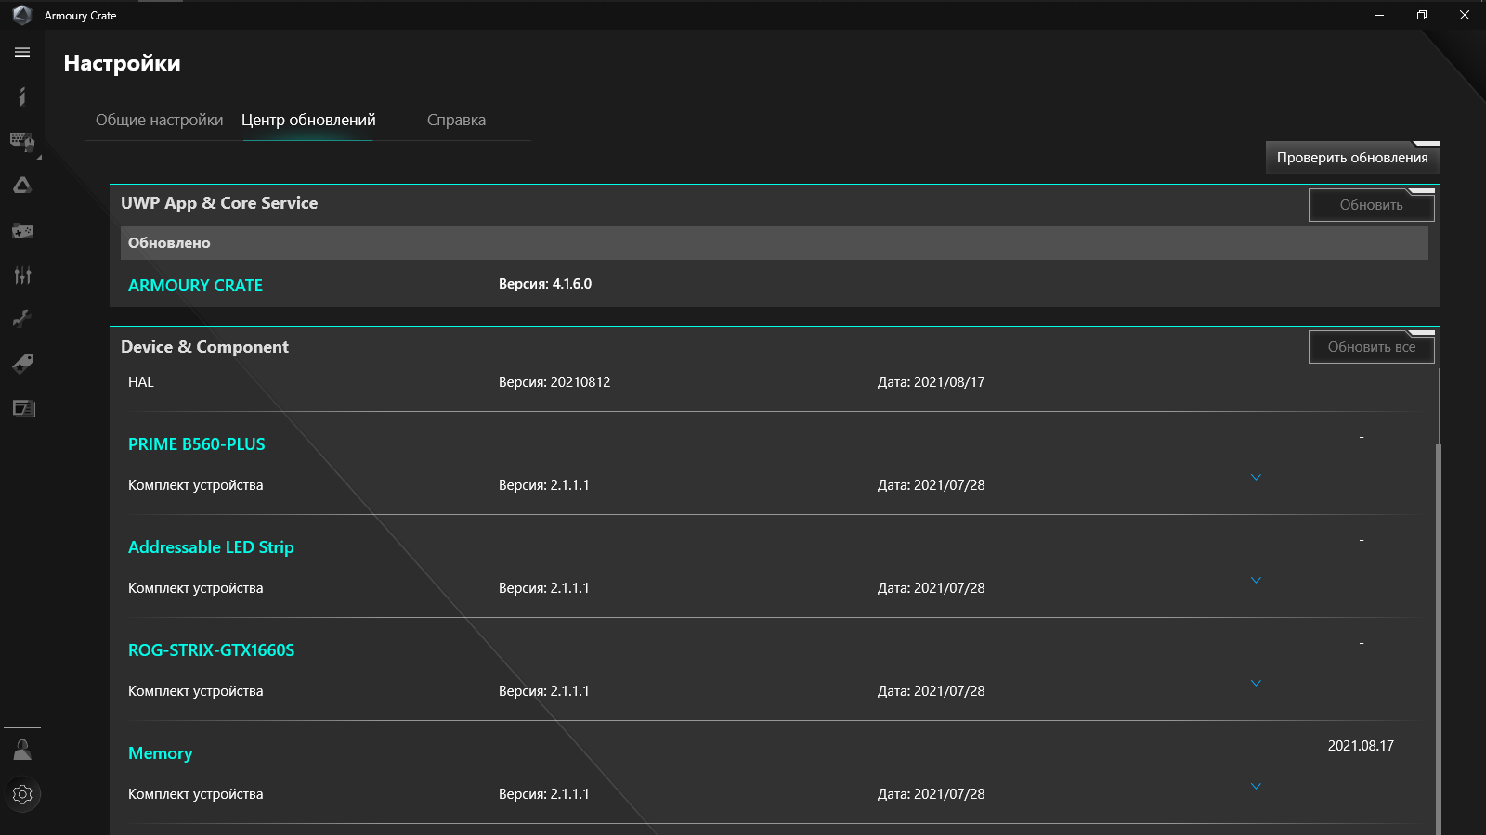Click the Memory device name
Image resolution: width=1486 pixels, height=835 pixels.
pos(161,753)
